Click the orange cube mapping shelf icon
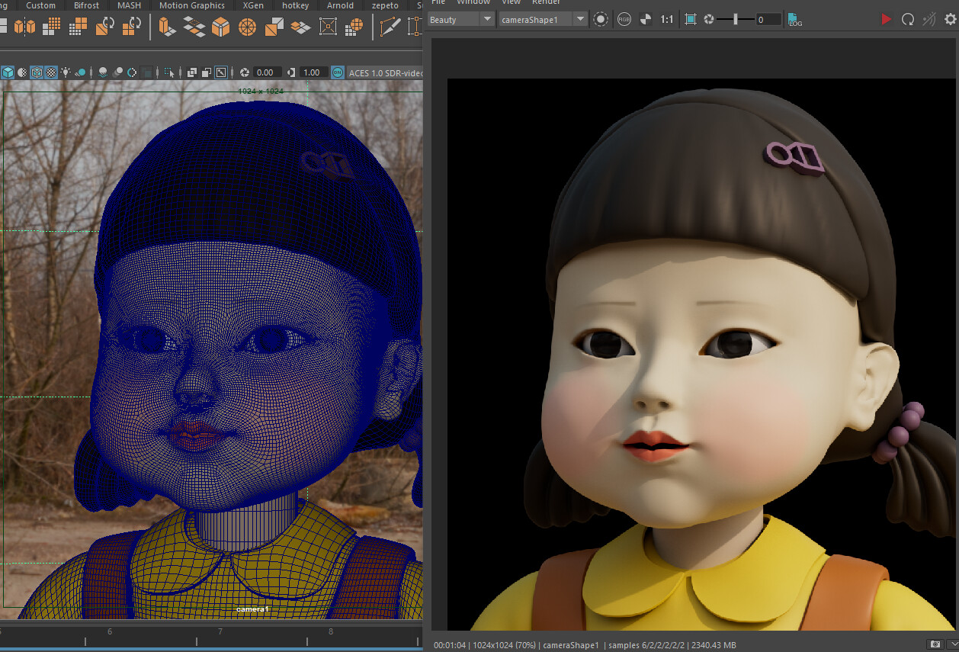This screenshot has width=959, height=652. (220, 27)
